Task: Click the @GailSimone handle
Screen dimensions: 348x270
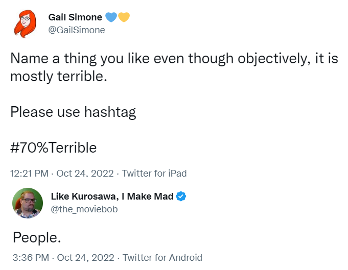Action: (x=77, y=30)
